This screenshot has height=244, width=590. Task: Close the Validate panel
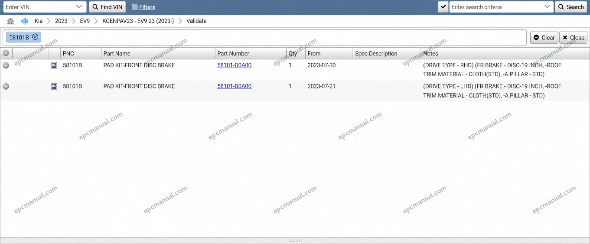pyautogui.click(x=573, y=38)
